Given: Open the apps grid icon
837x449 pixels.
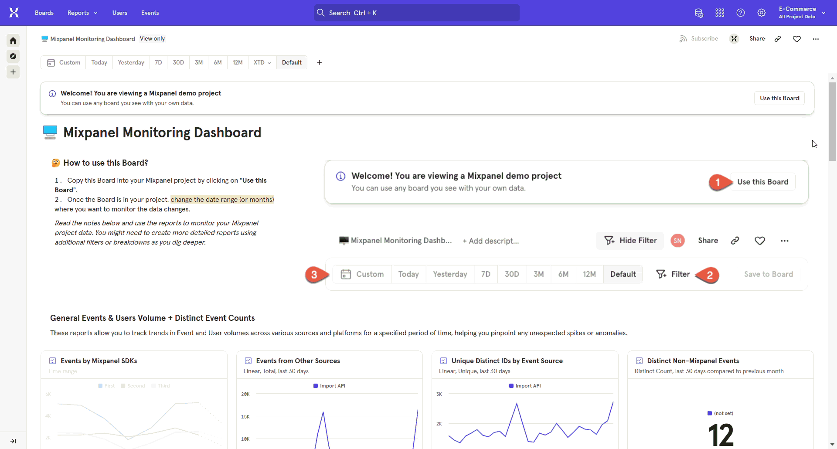Looking at the screenshot, I should pos(720,13).
